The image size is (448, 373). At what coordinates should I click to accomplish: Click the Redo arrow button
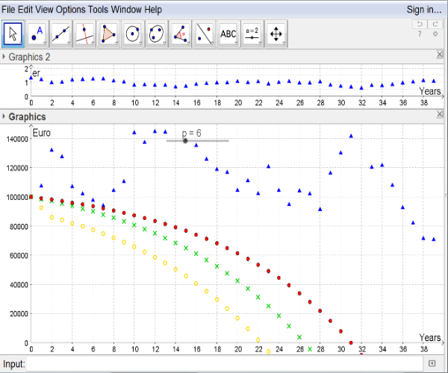pyautogui.click(x=435, y=24)
